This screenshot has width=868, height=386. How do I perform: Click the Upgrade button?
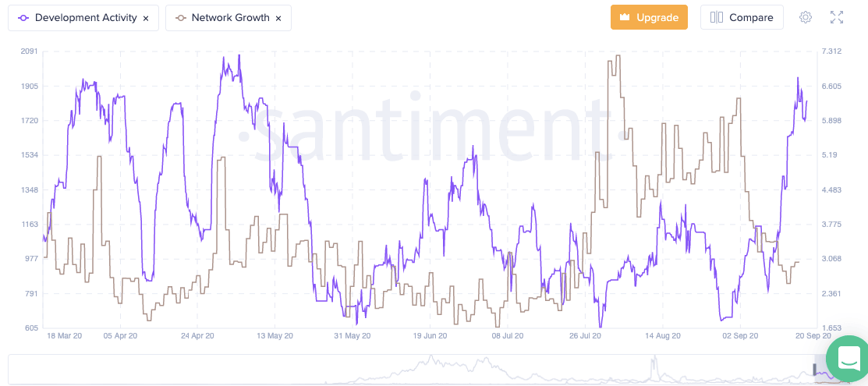tap(649, 17)
